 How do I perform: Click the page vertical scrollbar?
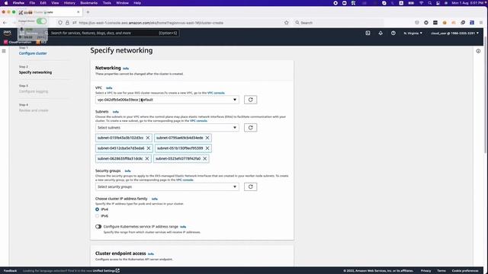(485, 94)
